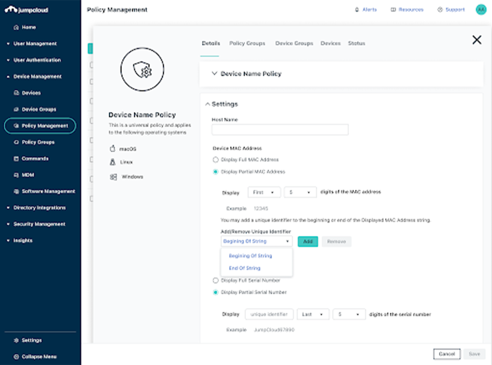Open the Alerts link
Viewport: 492px width, 365px height.
[370, 10]
